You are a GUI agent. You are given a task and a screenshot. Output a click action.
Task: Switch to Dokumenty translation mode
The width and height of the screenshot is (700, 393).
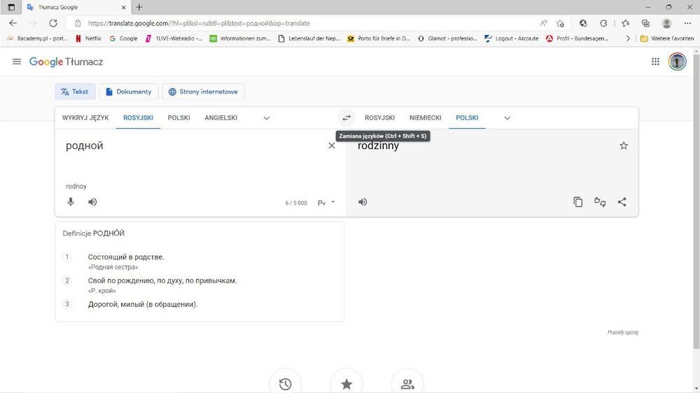click(x=128, y=92)
